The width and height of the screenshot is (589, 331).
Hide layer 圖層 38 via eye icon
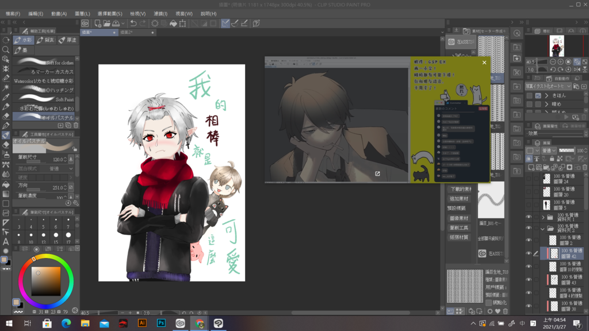coord(529,306)
